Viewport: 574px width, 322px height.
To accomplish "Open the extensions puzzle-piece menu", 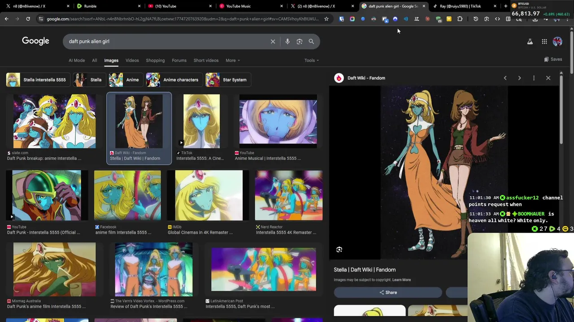I will pos(460,19).
